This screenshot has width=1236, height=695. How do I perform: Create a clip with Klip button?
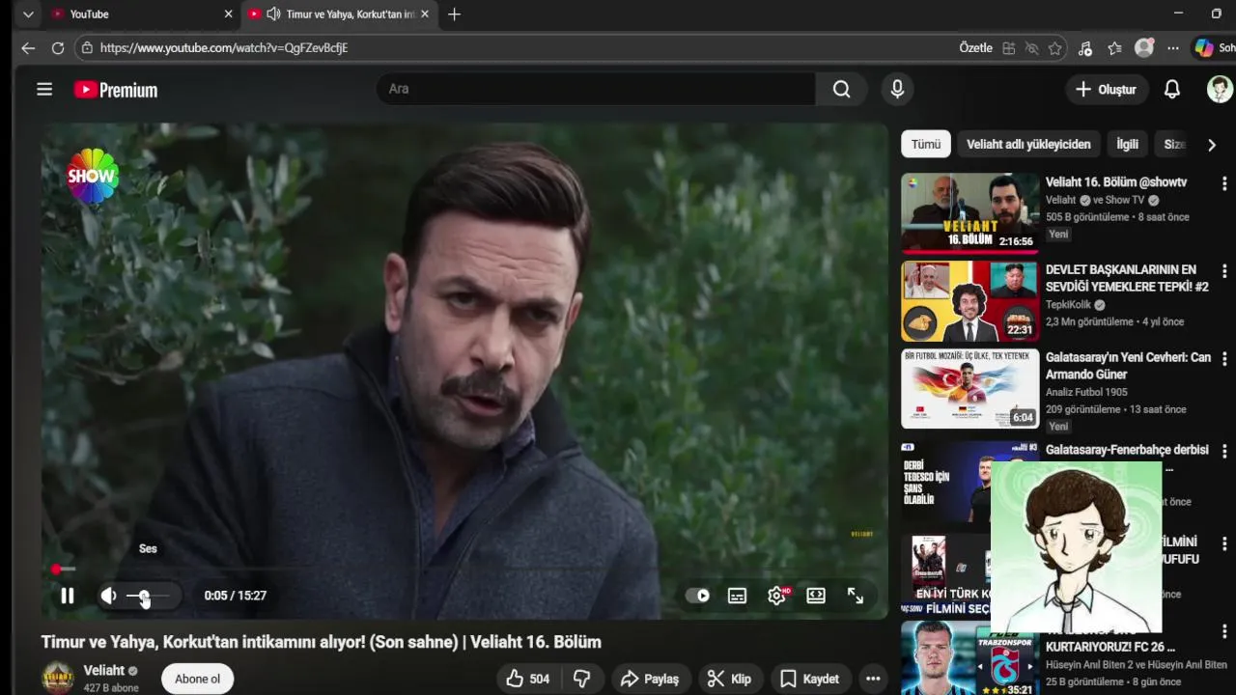[x=729, y=679]
